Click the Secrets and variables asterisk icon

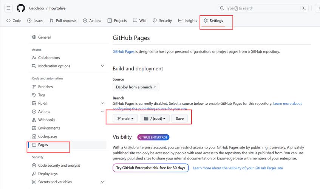(34, 182)
